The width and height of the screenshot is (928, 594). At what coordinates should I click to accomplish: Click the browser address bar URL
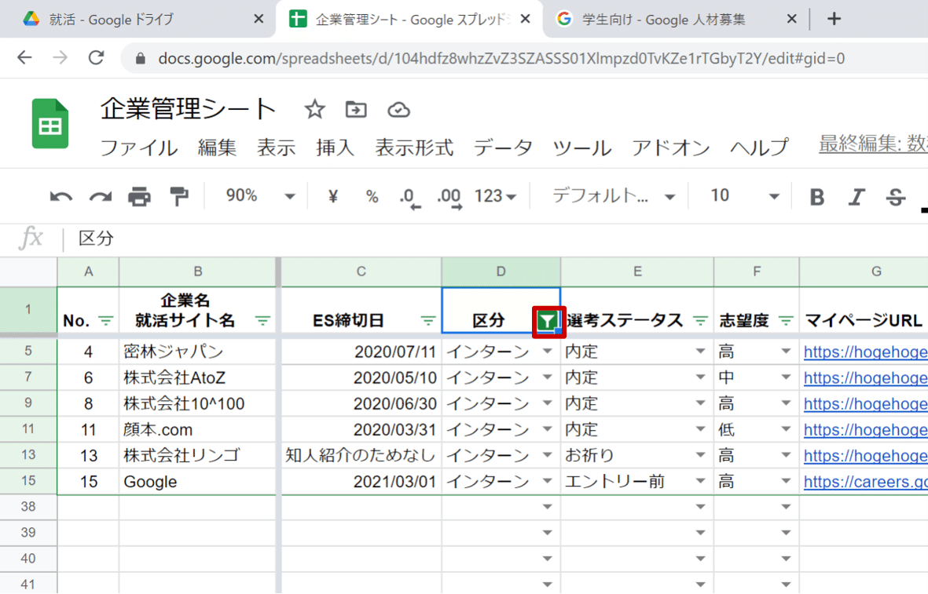[501, 59]
